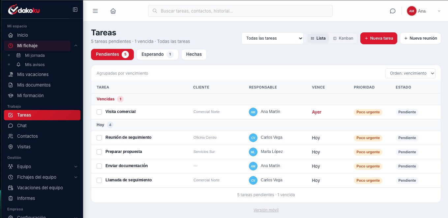Select the Hechas tab
Image resolution: width=448 pixels, height=218 pixels.
194,54
